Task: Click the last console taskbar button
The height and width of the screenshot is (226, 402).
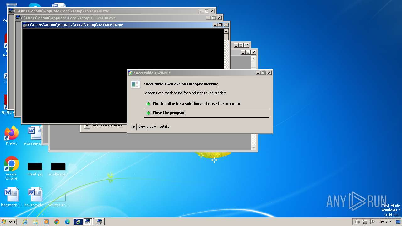Action: [x=100, y=222]
